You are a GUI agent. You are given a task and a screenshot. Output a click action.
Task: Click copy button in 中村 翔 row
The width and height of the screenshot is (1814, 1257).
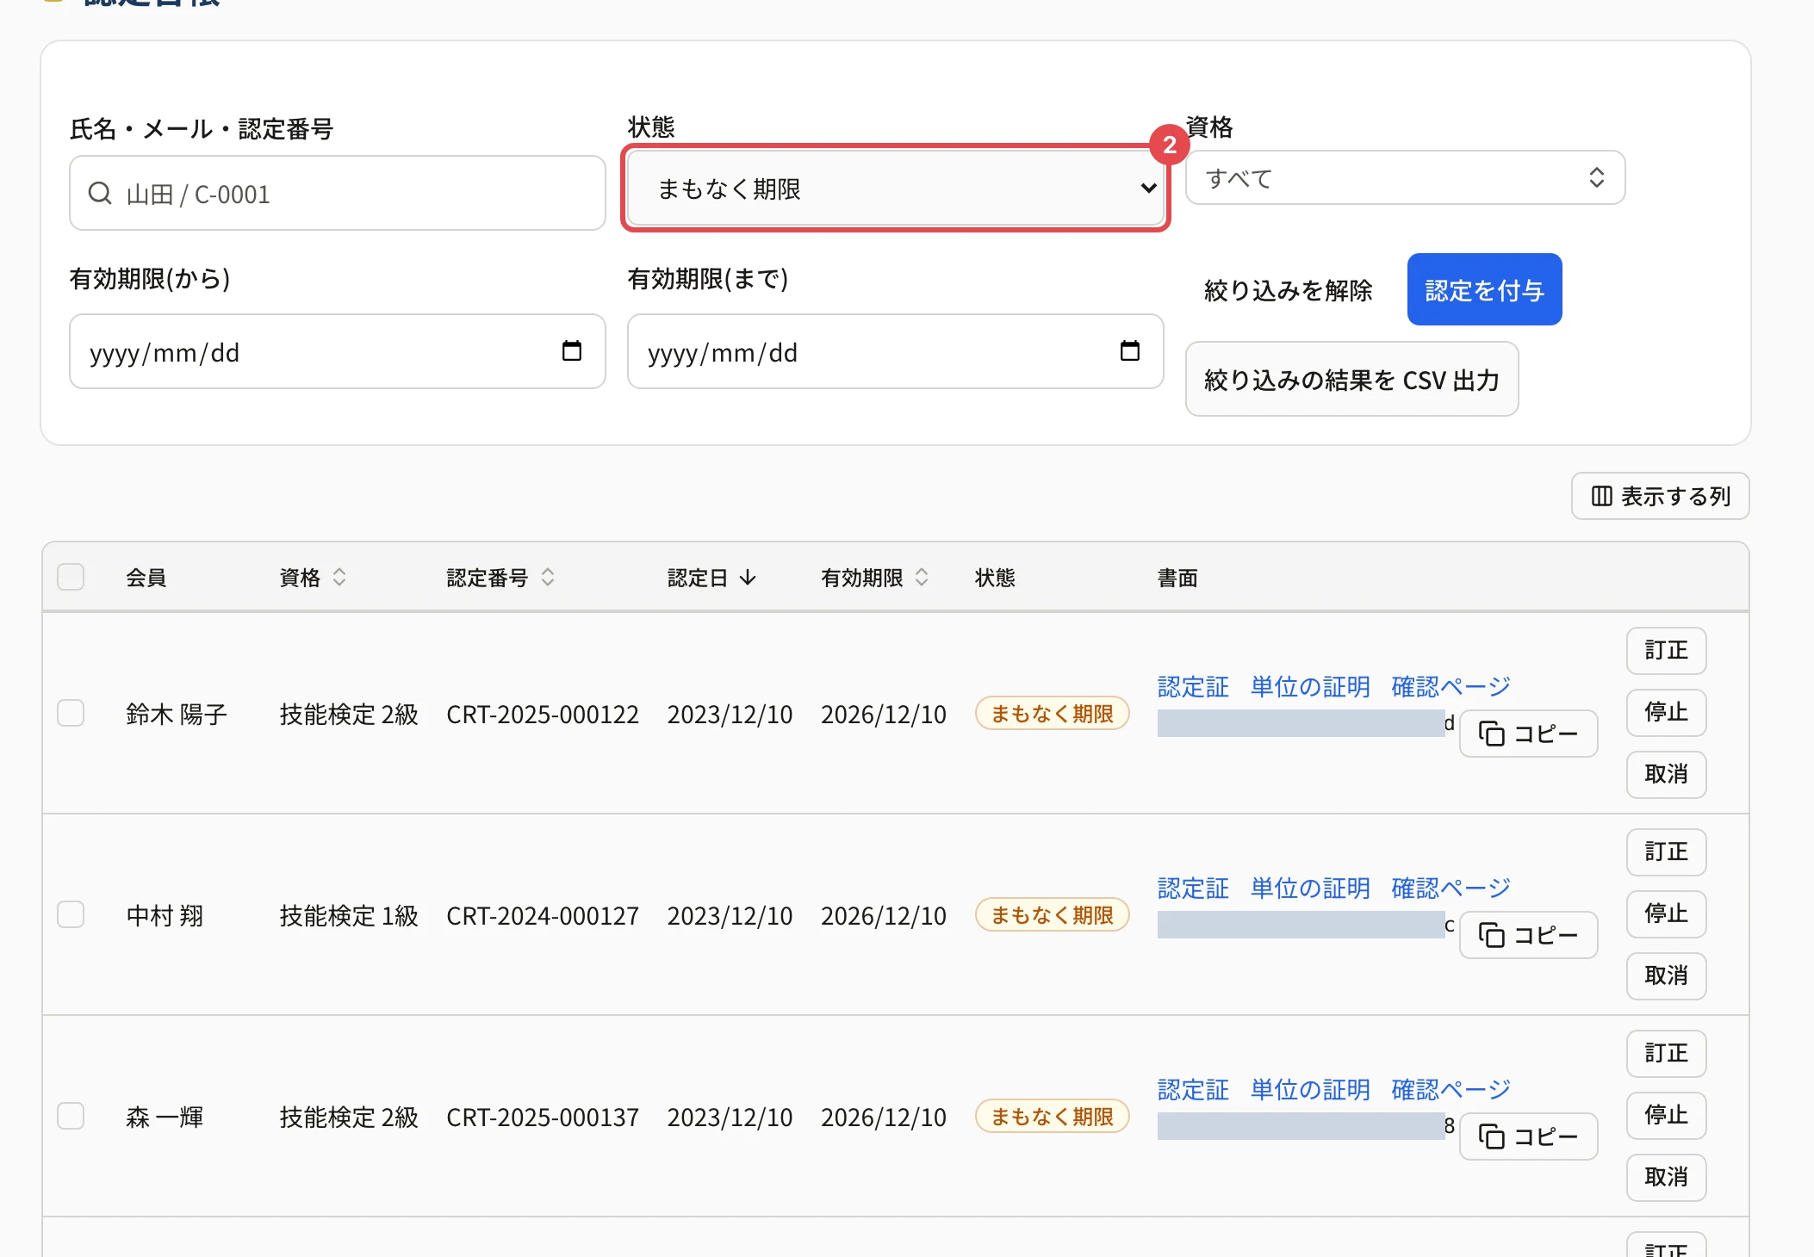(x=1529, y=935)
